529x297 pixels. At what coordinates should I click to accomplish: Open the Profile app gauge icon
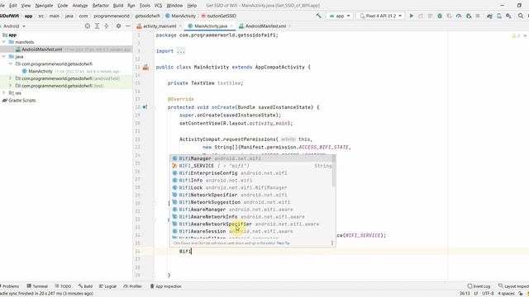pos(459,16)
